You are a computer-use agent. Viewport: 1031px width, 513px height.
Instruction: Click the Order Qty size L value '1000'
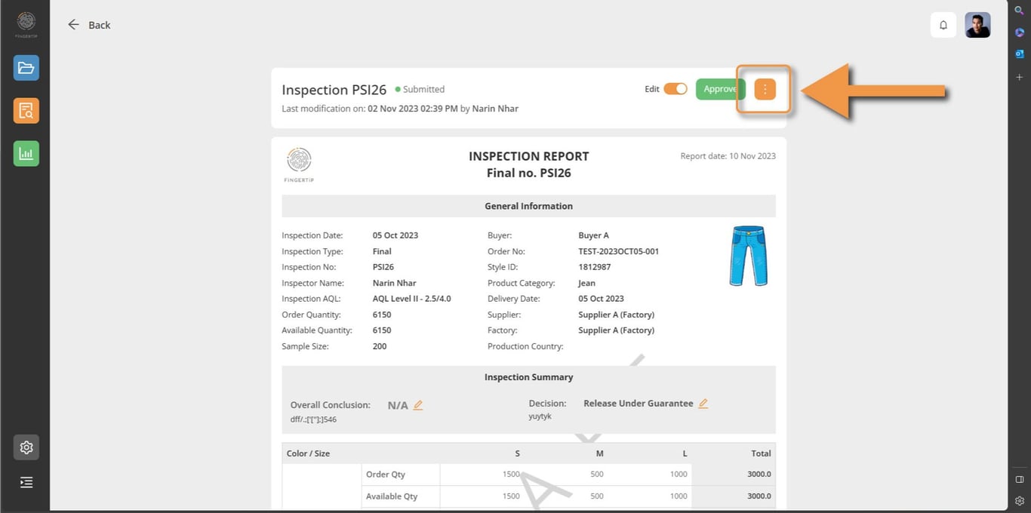[679, 475]
